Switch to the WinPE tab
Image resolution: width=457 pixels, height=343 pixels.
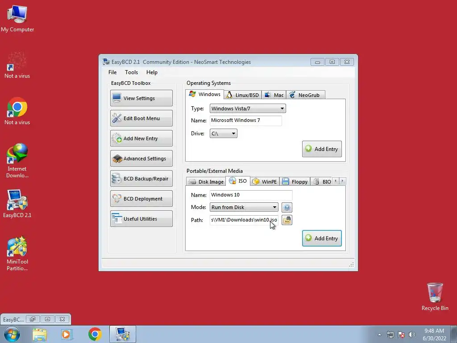265,182
